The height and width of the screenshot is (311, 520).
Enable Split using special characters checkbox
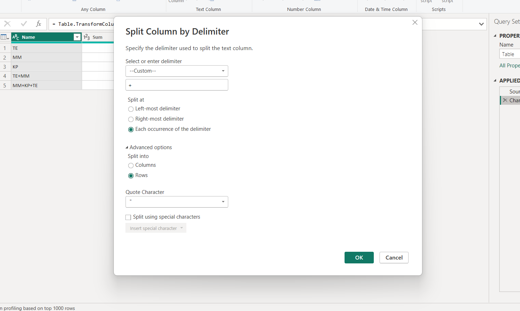(x=128, y=217)
